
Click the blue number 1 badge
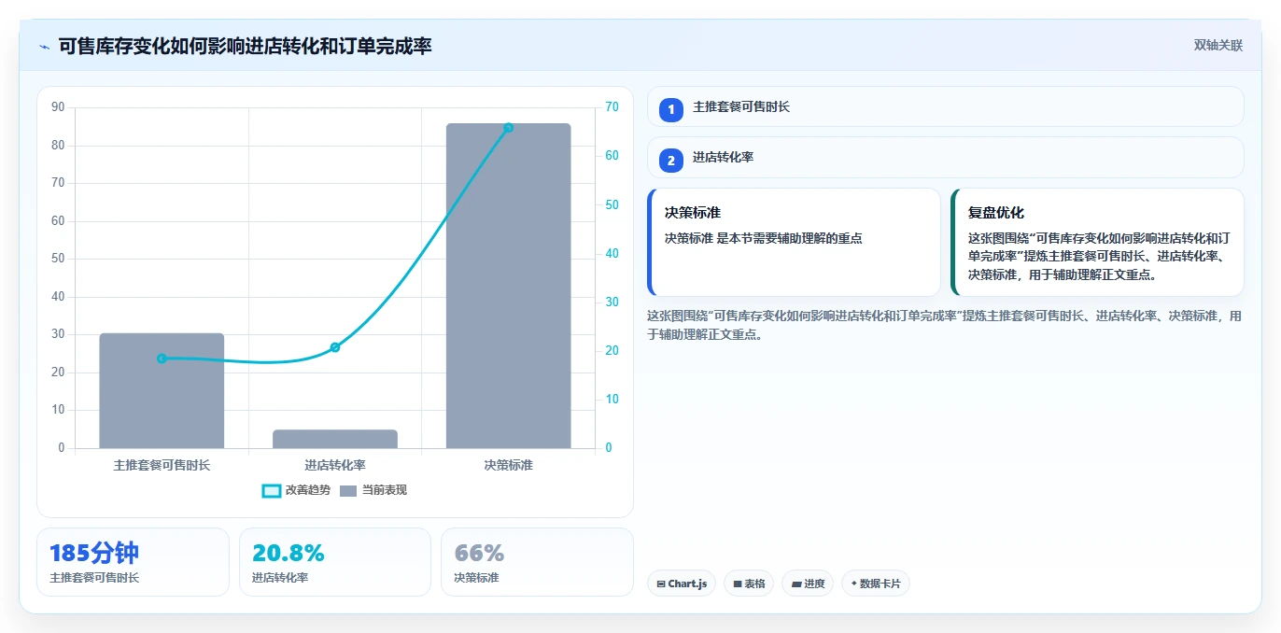670,109
